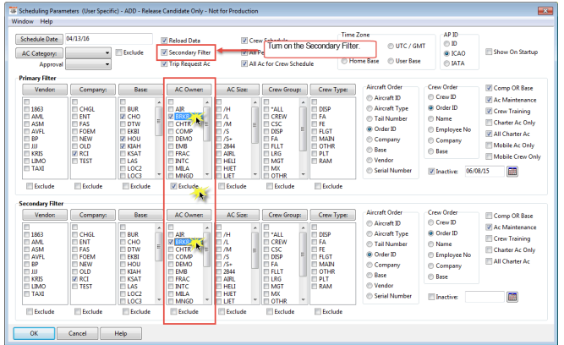The width and height of the screenshot is (564, 345).
Task: Click the Cancel button
Action: tap(77, 333)
